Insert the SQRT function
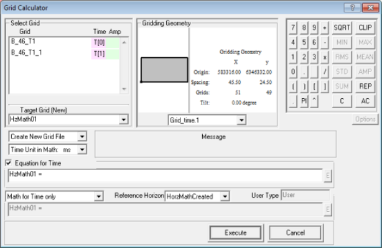The width and height of the screenshot is (382, 248). click(x=342, y=28)
